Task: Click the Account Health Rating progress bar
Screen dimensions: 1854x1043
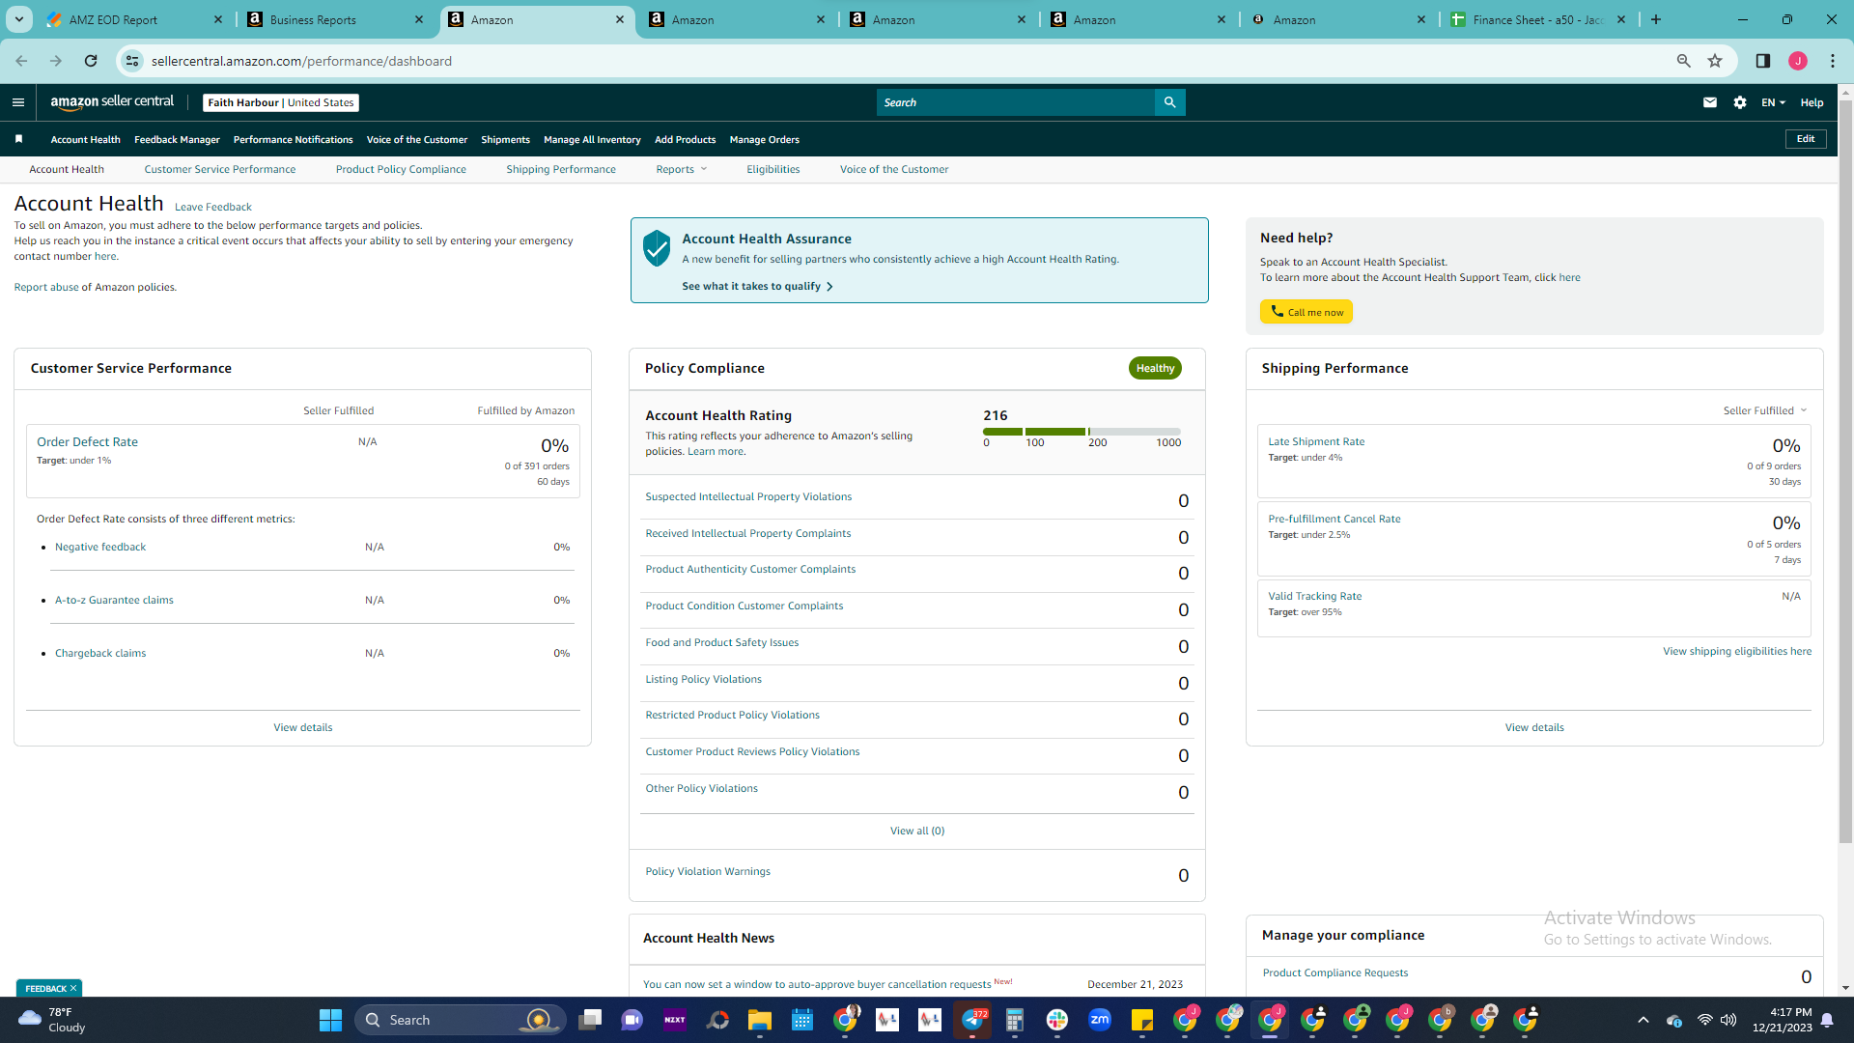Action: (1081, 432)
